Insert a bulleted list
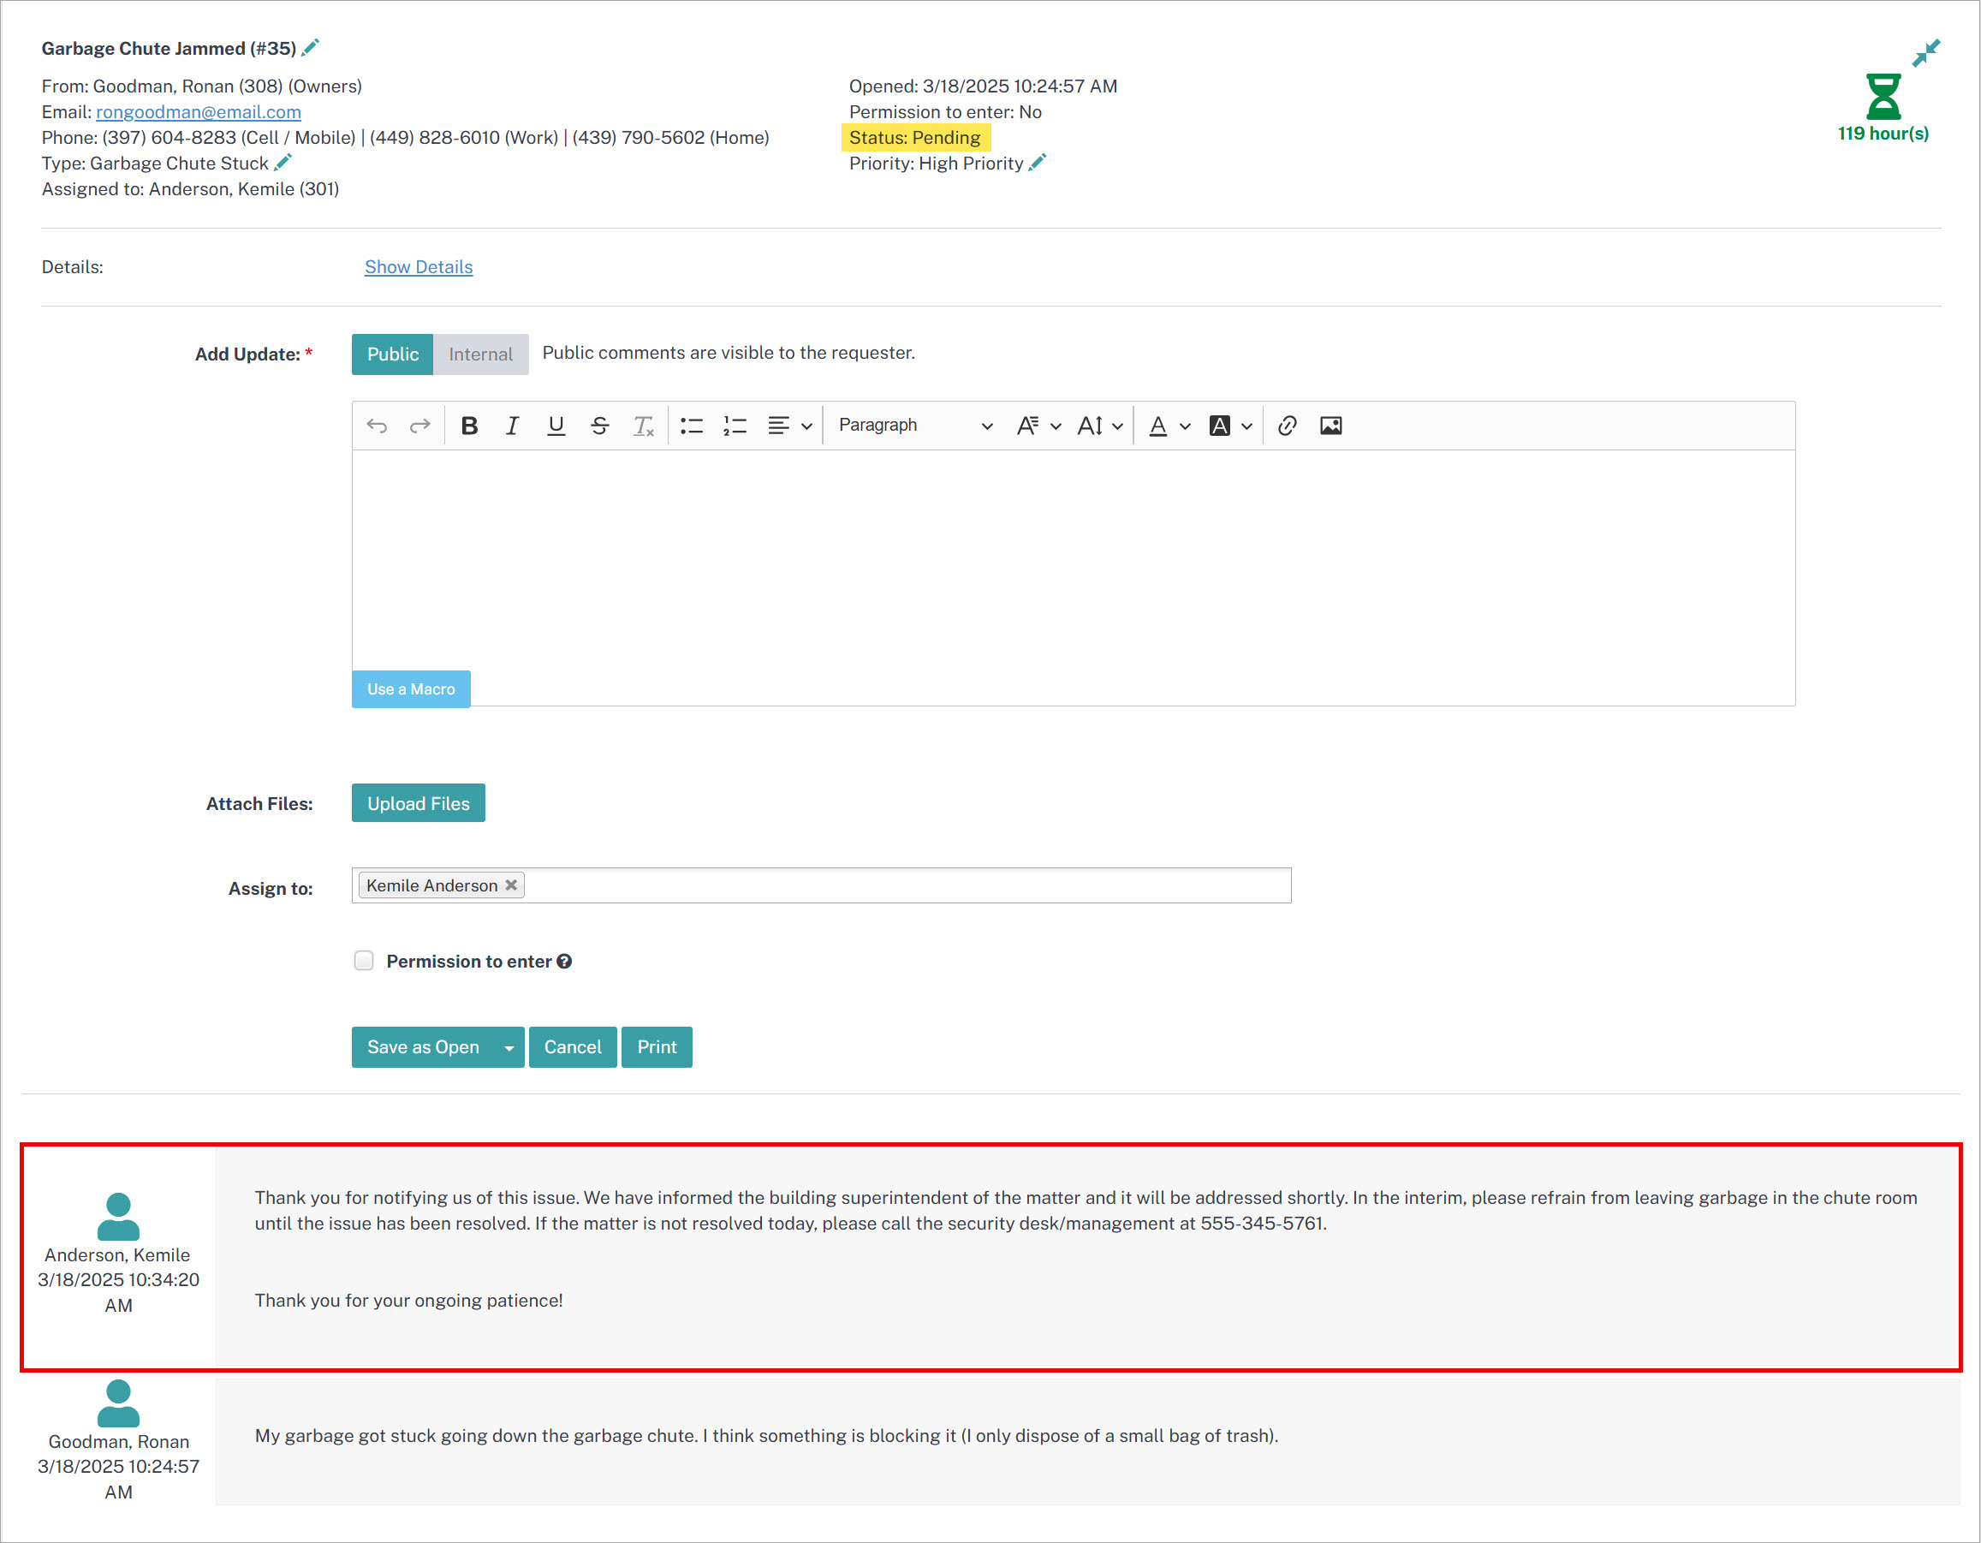 (692, 426)
